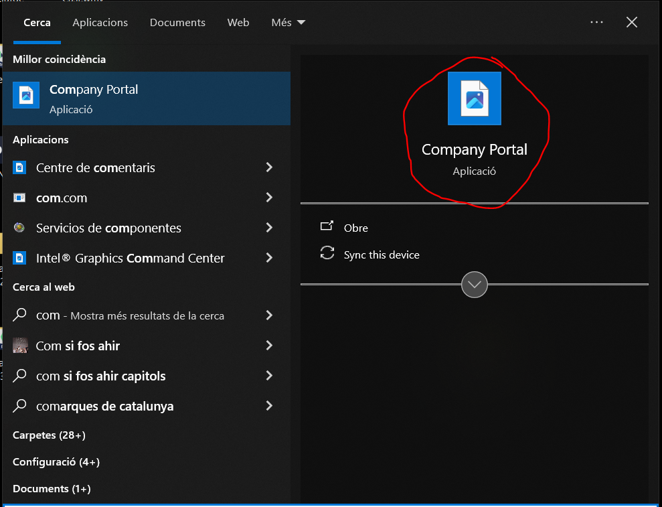Expand the Intel Graphics Command Center chevron

tap(269, 258)
